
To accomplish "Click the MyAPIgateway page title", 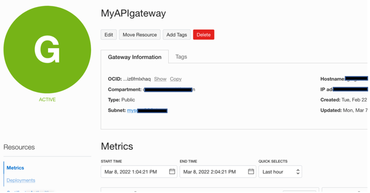I will pos(133,13).
